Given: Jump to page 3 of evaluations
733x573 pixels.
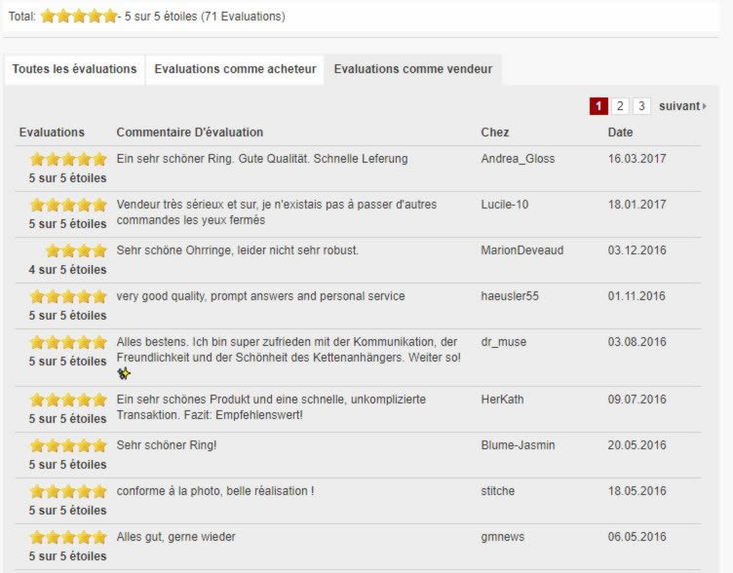Looking at the screenshot, I should 641,106.
